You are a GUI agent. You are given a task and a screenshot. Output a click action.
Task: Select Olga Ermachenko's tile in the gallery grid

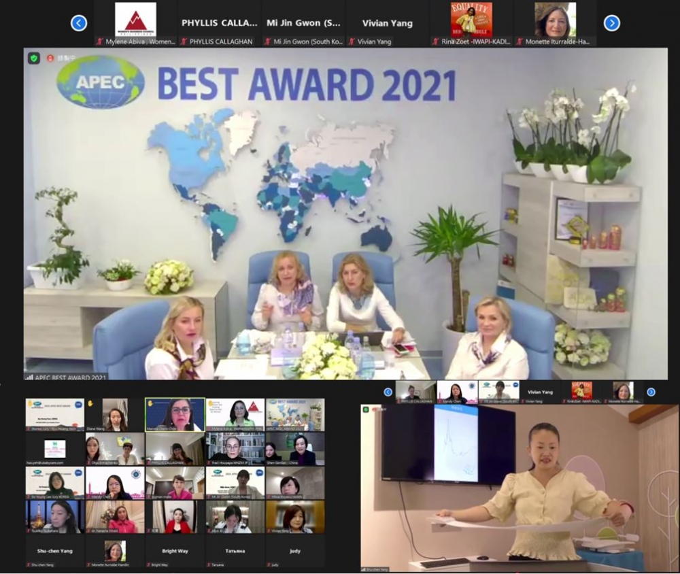pos(115,449)
